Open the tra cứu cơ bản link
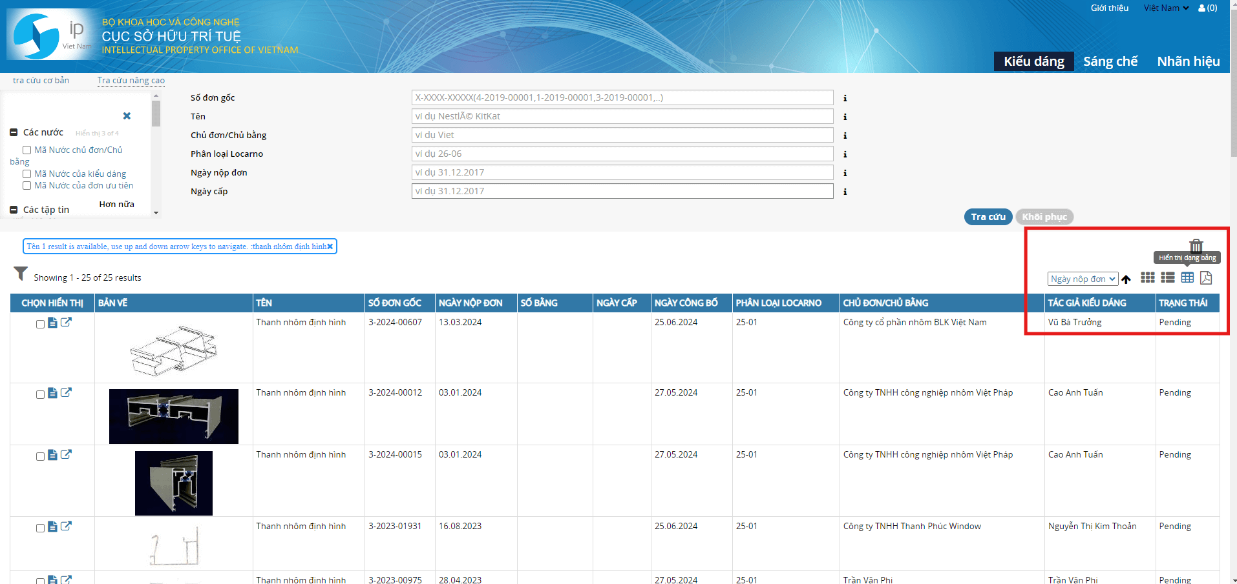Viewport: 1237px width, 584px height. [x=41, y=81]
